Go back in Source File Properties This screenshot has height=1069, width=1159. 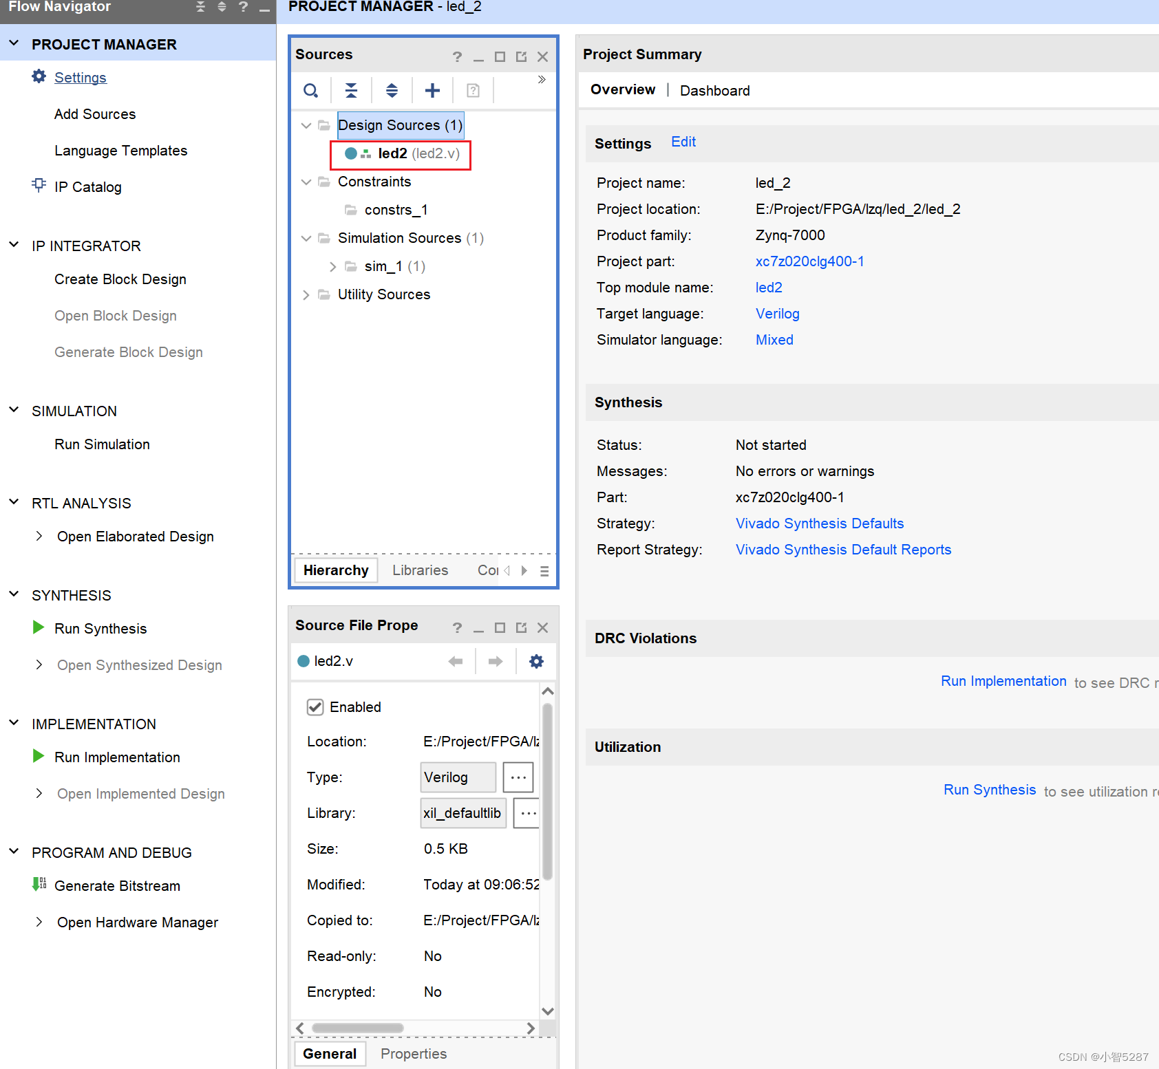456,661
